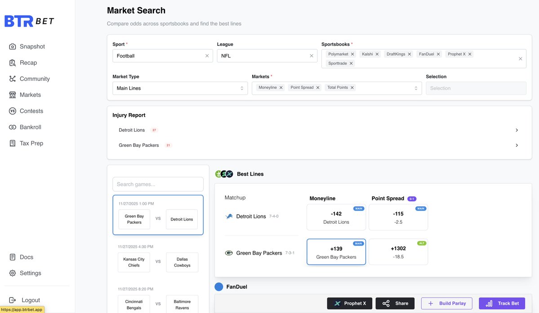
Task: Click the Share button
Action: tap(395, 304)
